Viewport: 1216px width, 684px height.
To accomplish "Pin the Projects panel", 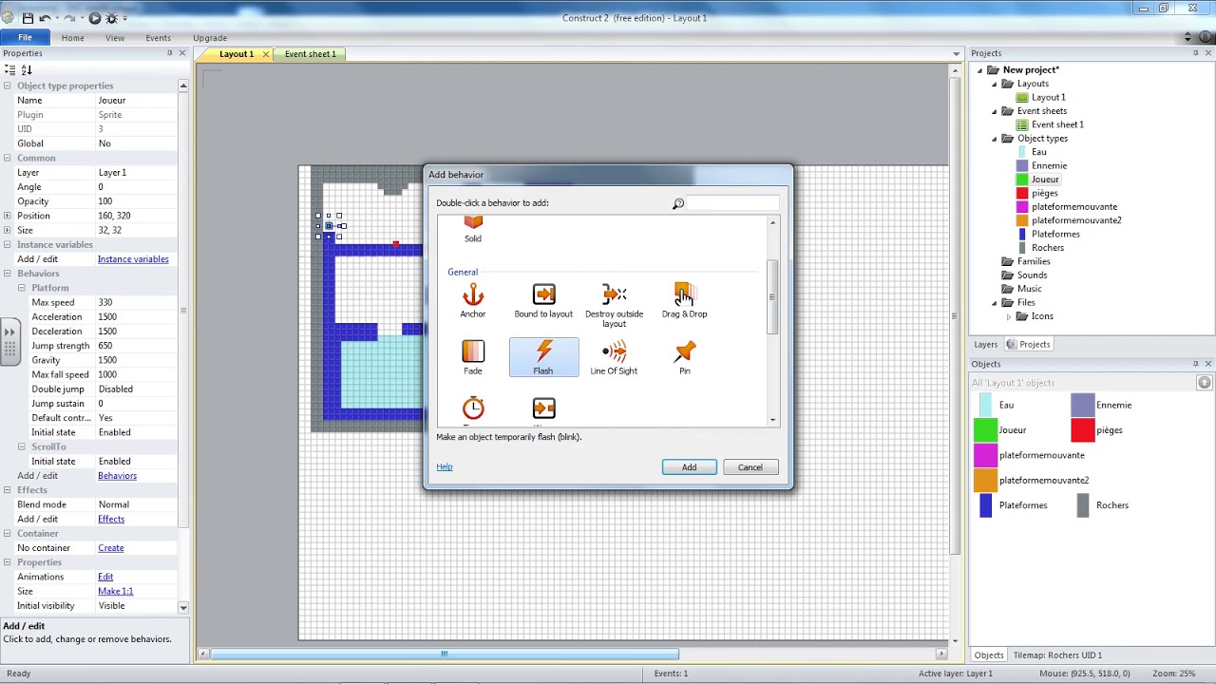I will (x=1195, y=53).
